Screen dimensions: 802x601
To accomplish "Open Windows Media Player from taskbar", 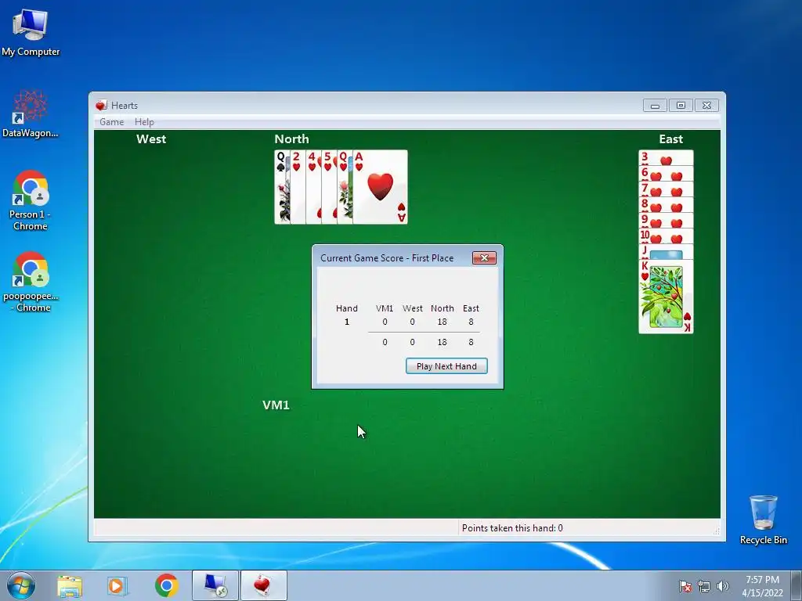I will click(x=117, y=585).
